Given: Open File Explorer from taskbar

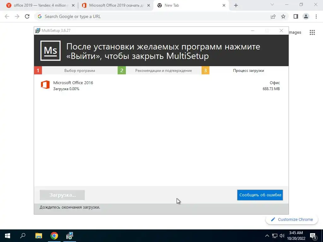Looking at the screenshot, I should tap(38, 236).
